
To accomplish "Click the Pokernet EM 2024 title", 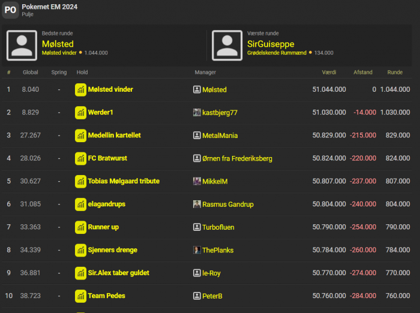I will (x=50, y=7).
